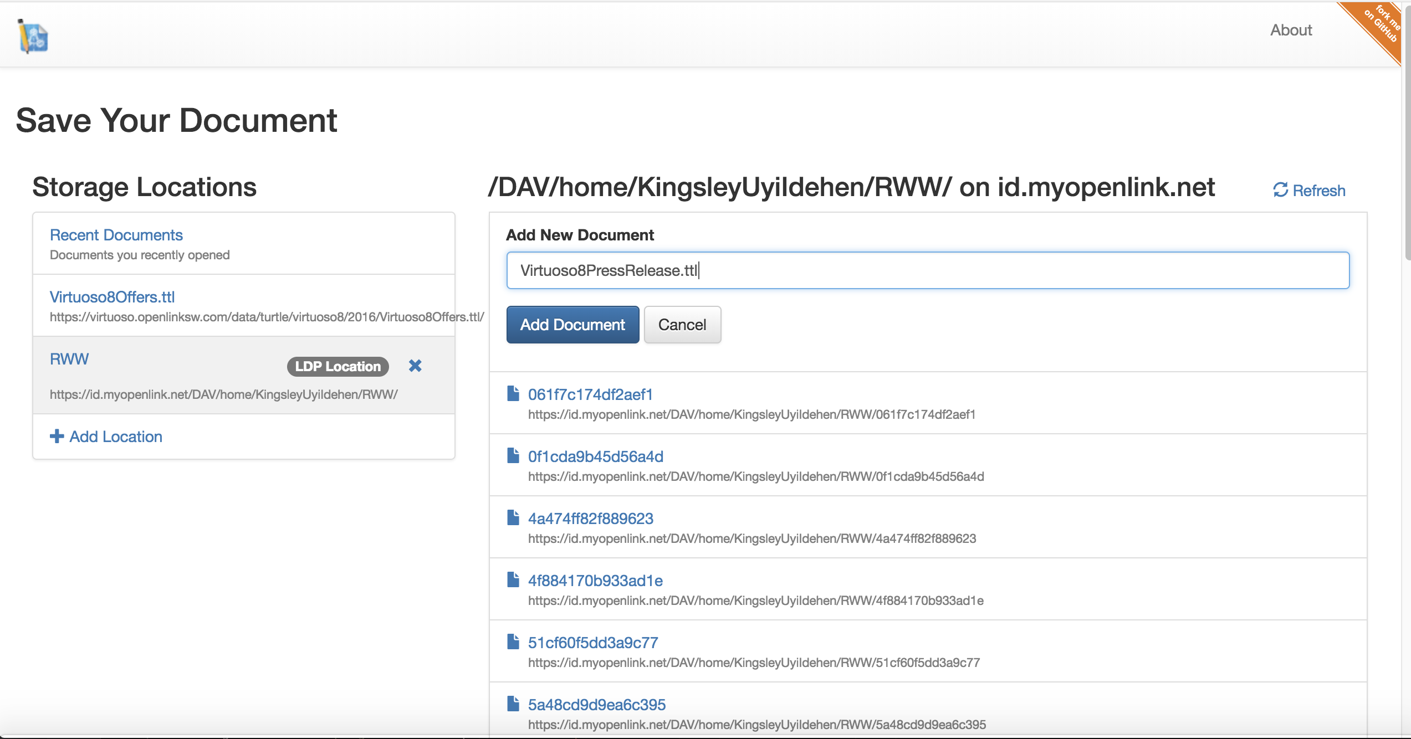Click the file icon beside 4f884170b933ad1e
The height and width of the screenshot is (739, 1411).
click(513, 579)
